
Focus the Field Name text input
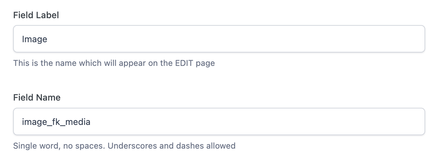coord(219,122)
